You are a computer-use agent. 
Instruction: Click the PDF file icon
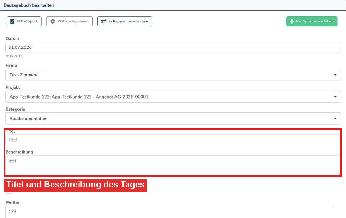pyautogui.click(x=12, y=21)
